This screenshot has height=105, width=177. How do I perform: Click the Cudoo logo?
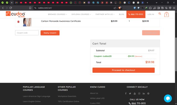pyautogui.click(x=15, y=14)
